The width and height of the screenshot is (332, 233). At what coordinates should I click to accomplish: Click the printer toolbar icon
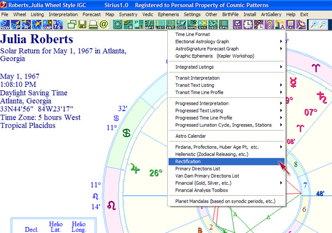pos(94,24)
